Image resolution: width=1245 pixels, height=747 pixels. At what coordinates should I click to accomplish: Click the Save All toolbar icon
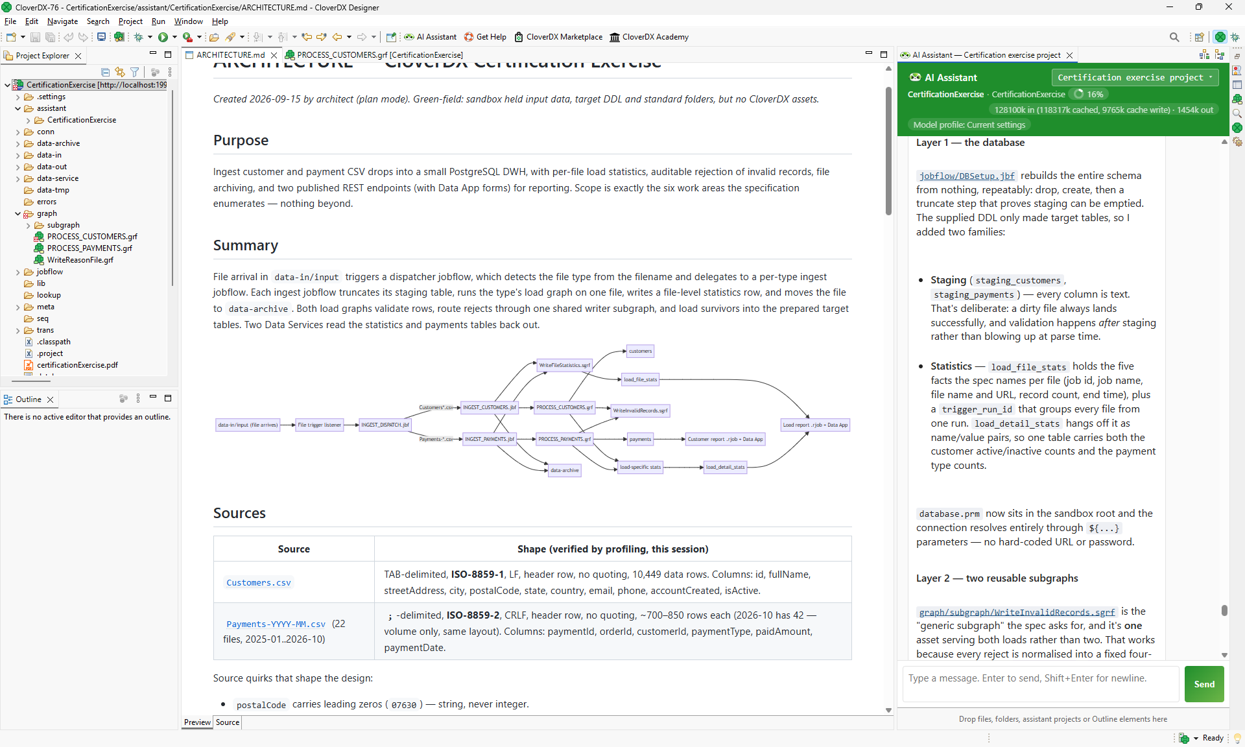pyautogui.click(x=50, y=37)
